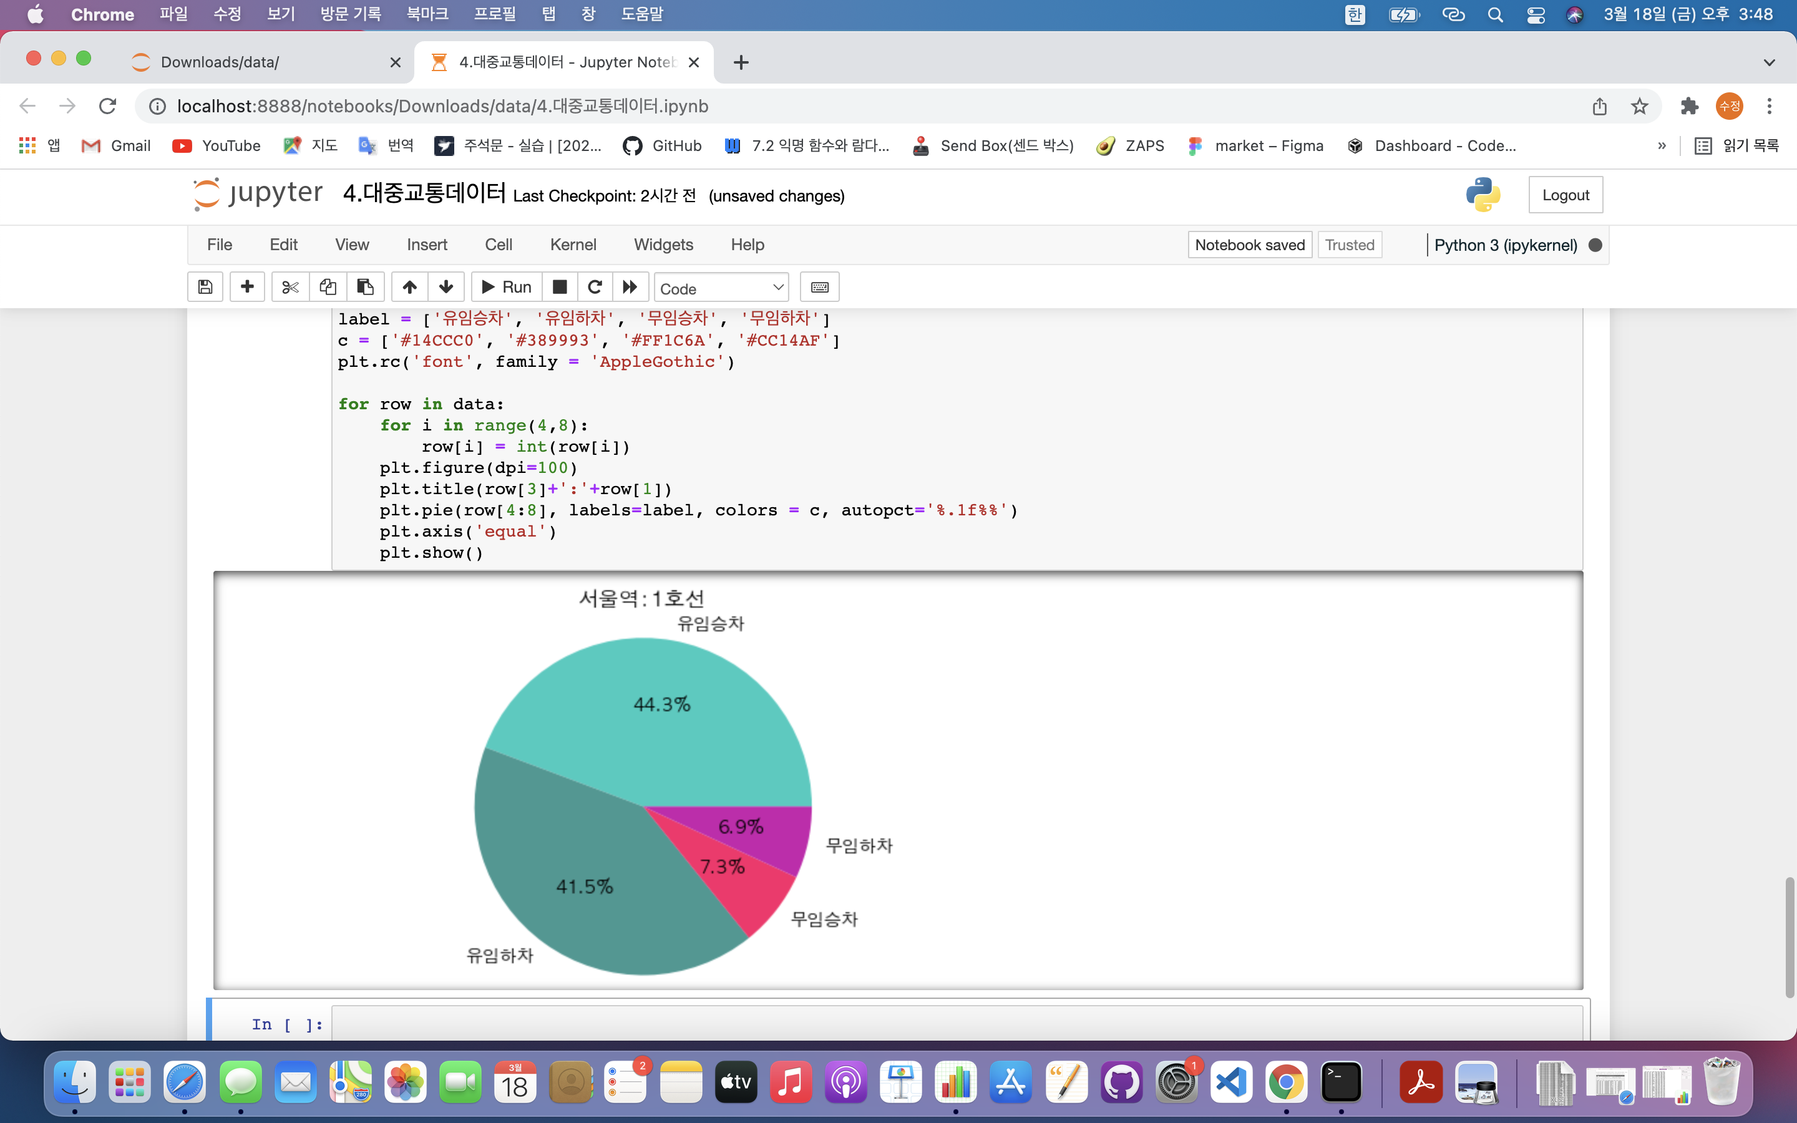Expand the Chrome tab search chevron
The image size is (1797, 1123).
click(1769, 62)
